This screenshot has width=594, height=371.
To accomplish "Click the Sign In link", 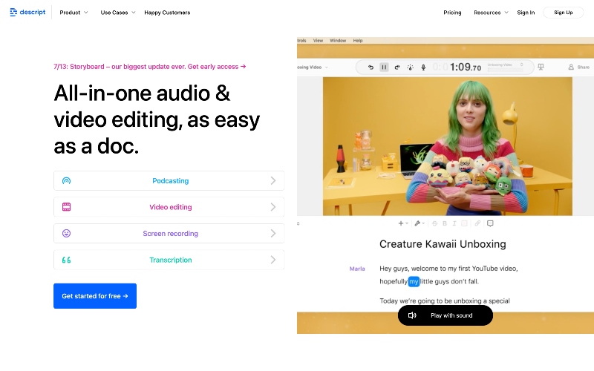I will tap(526, 13).
